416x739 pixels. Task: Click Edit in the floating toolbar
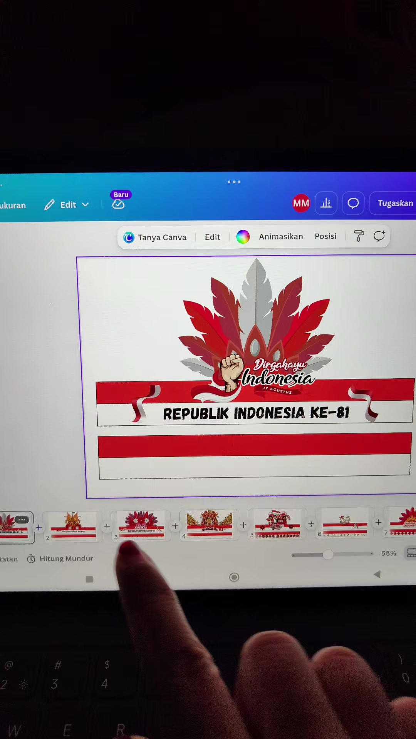click(212, 237)
